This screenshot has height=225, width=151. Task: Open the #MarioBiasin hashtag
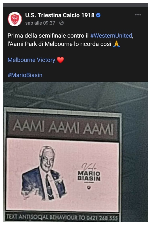pyautogui.click(x=25, y=75)
